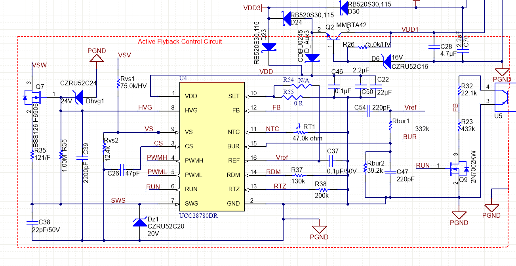516x266 pixels.
Task: Select the 'SWS' net label on the bottom wire
Action: [118, 200]
